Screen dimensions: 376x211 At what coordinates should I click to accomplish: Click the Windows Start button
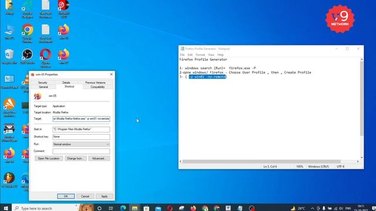6,208
